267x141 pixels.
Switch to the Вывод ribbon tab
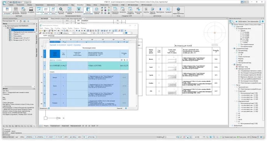[88, 5]
